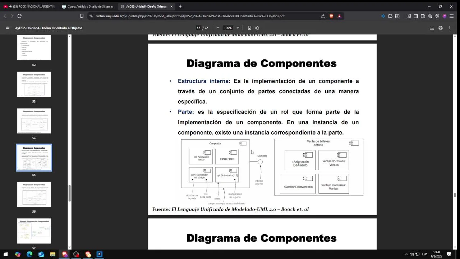Image resolution: width=460 pixels, height=259 pixels.
Task: Click the document scrollbar down arrow
Action: (455, 247)
